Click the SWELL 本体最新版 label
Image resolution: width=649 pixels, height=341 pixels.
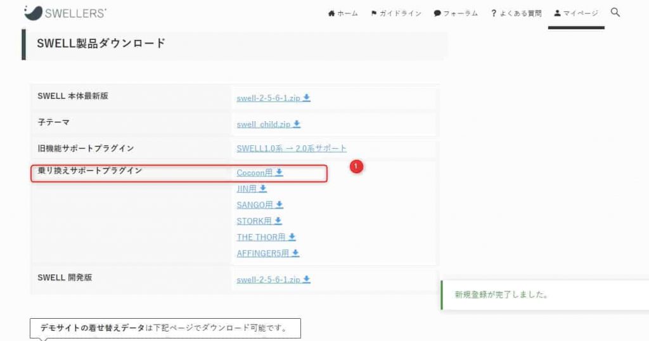[73, 96]
